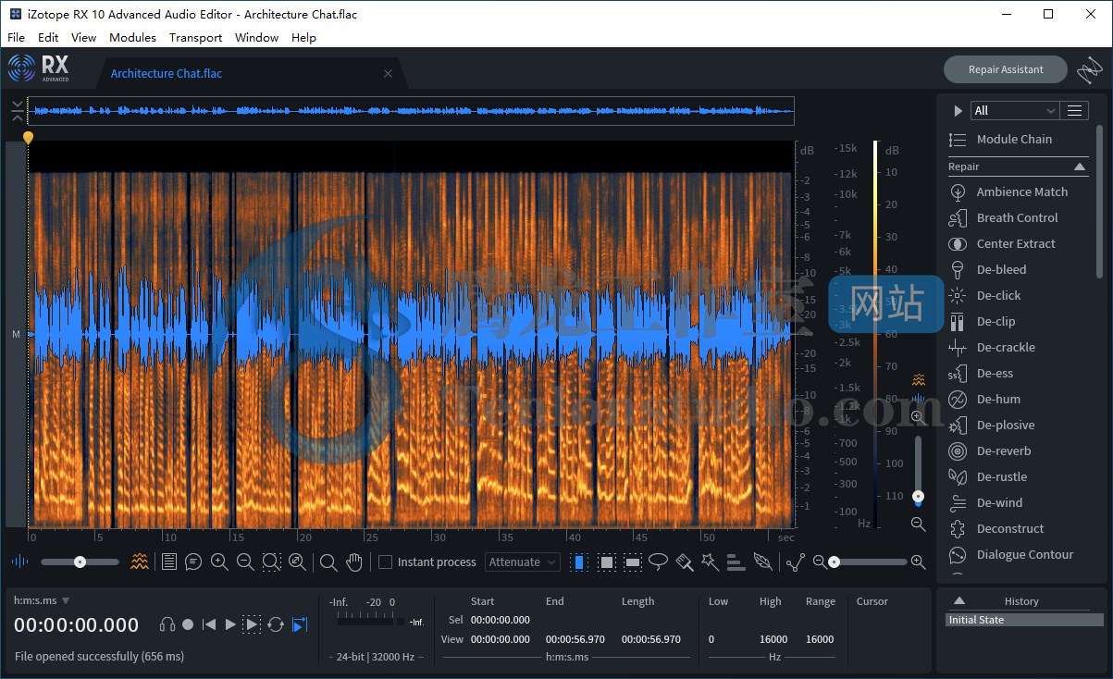
Task: Collapse the overview waveform with arrows
Action: (x=18, y=111)
